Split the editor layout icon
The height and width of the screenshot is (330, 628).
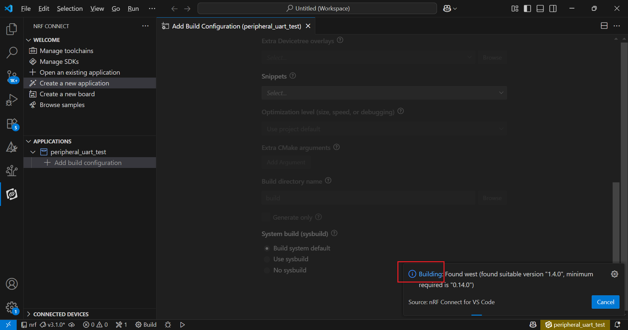tap(604, 26)
